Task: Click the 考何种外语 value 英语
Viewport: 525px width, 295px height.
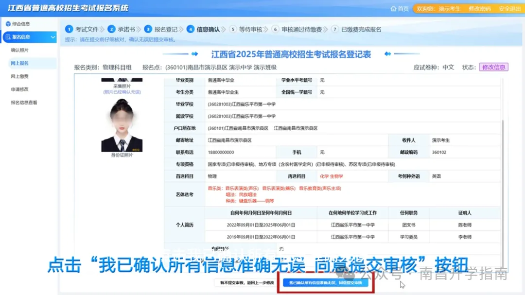Action: pyautogui.click(x=436, y=176)
